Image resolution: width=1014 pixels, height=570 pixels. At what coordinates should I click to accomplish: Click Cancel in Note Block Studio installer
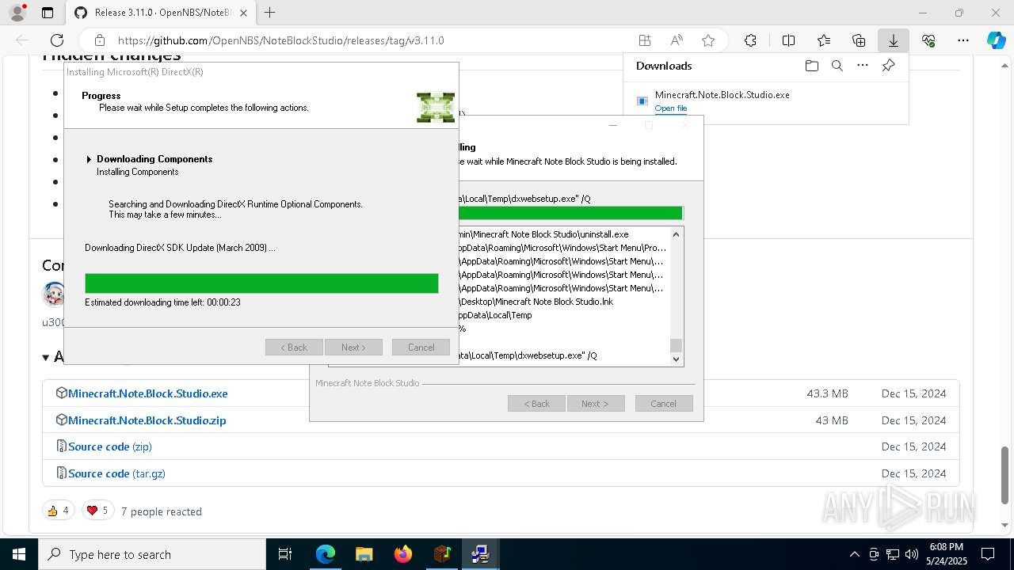tap(664, 404)
